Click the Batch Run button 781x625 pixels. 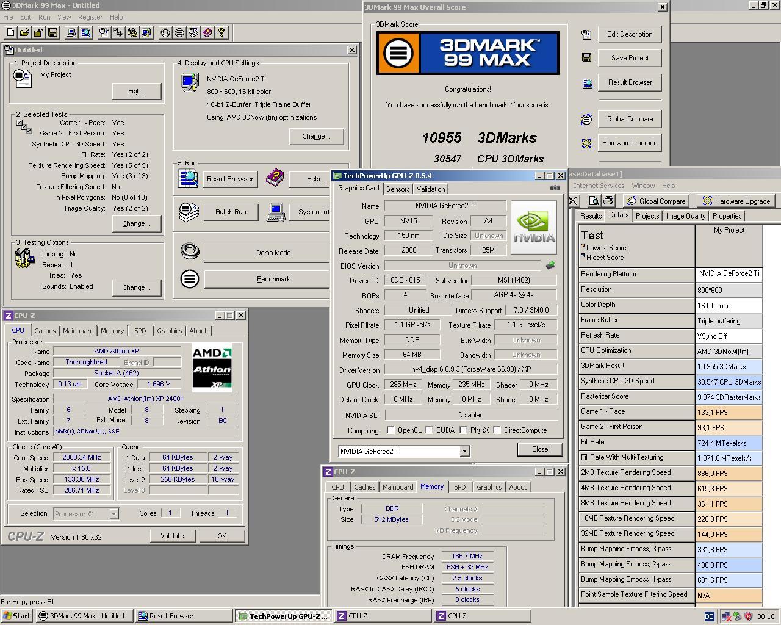[x=231, y=212]
